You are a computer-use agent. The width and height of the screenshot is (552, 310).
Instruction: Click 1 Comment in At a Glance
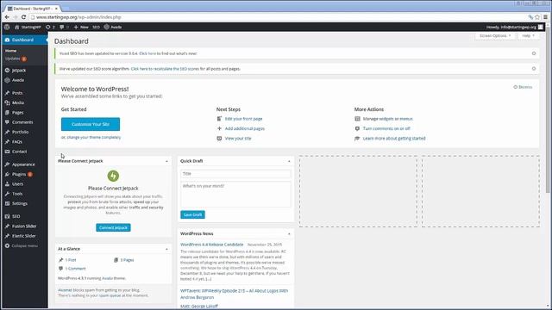coord(75,269)
